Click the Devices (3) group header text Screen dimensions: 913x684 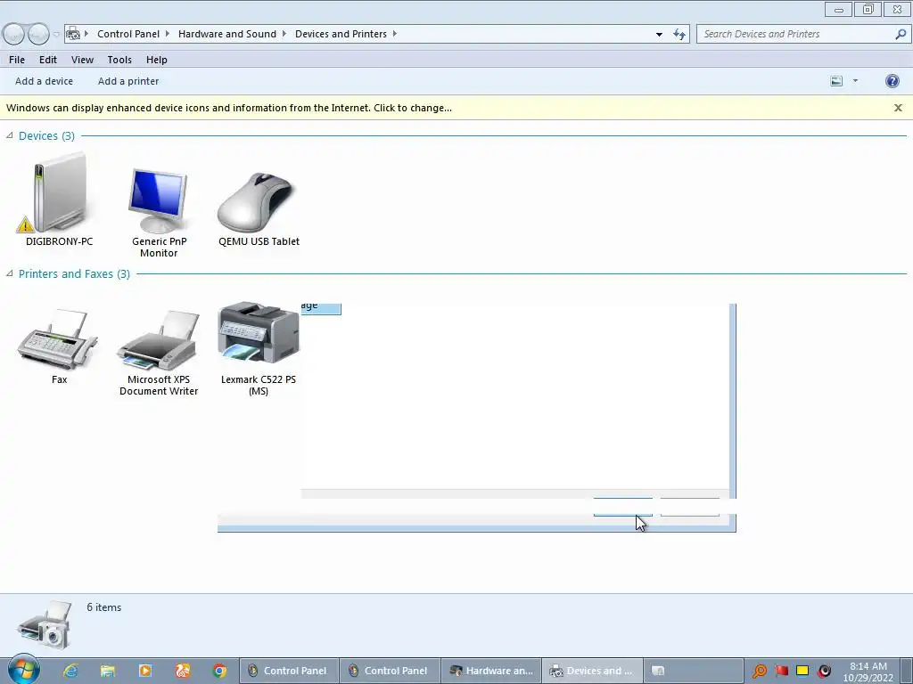click(46, 135)
